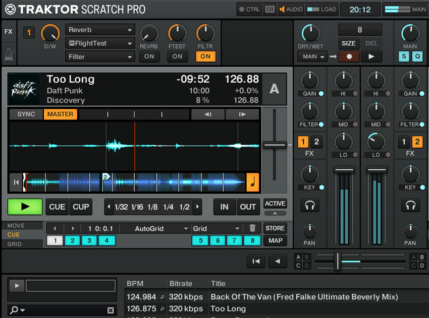Toggle left channel headphone cue
The width and height of the screenshot is (429, 318).
click(x=310, y=205)
